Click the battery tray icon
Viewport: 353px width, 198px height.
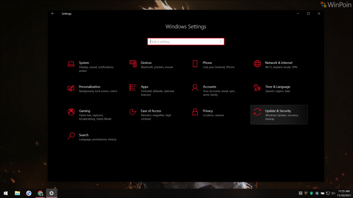(323, 193)
